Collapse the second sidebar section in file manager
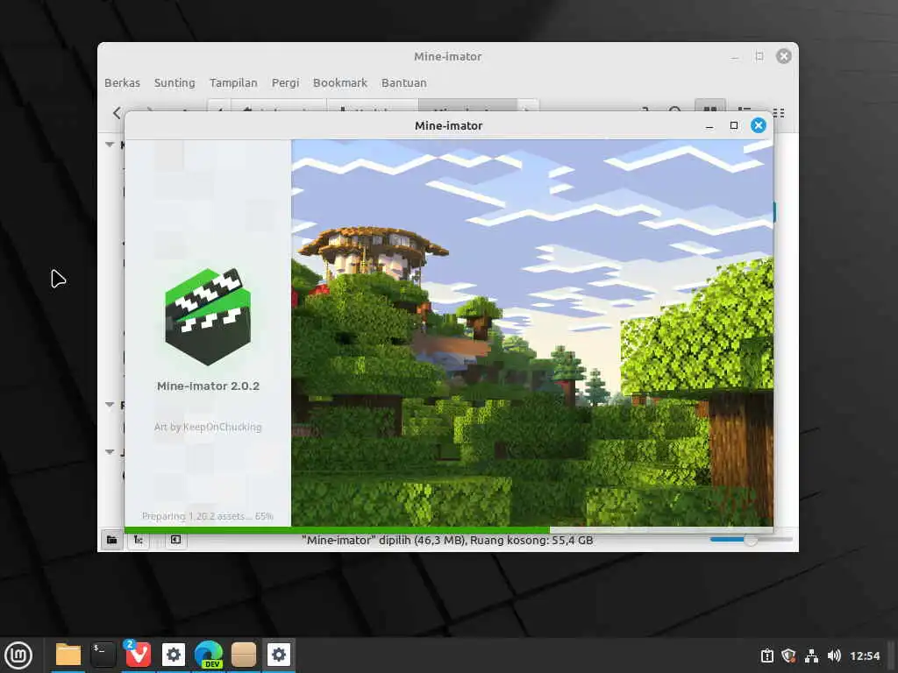The width and height of the screenshot is (898, 673). [x=110, y=405]
